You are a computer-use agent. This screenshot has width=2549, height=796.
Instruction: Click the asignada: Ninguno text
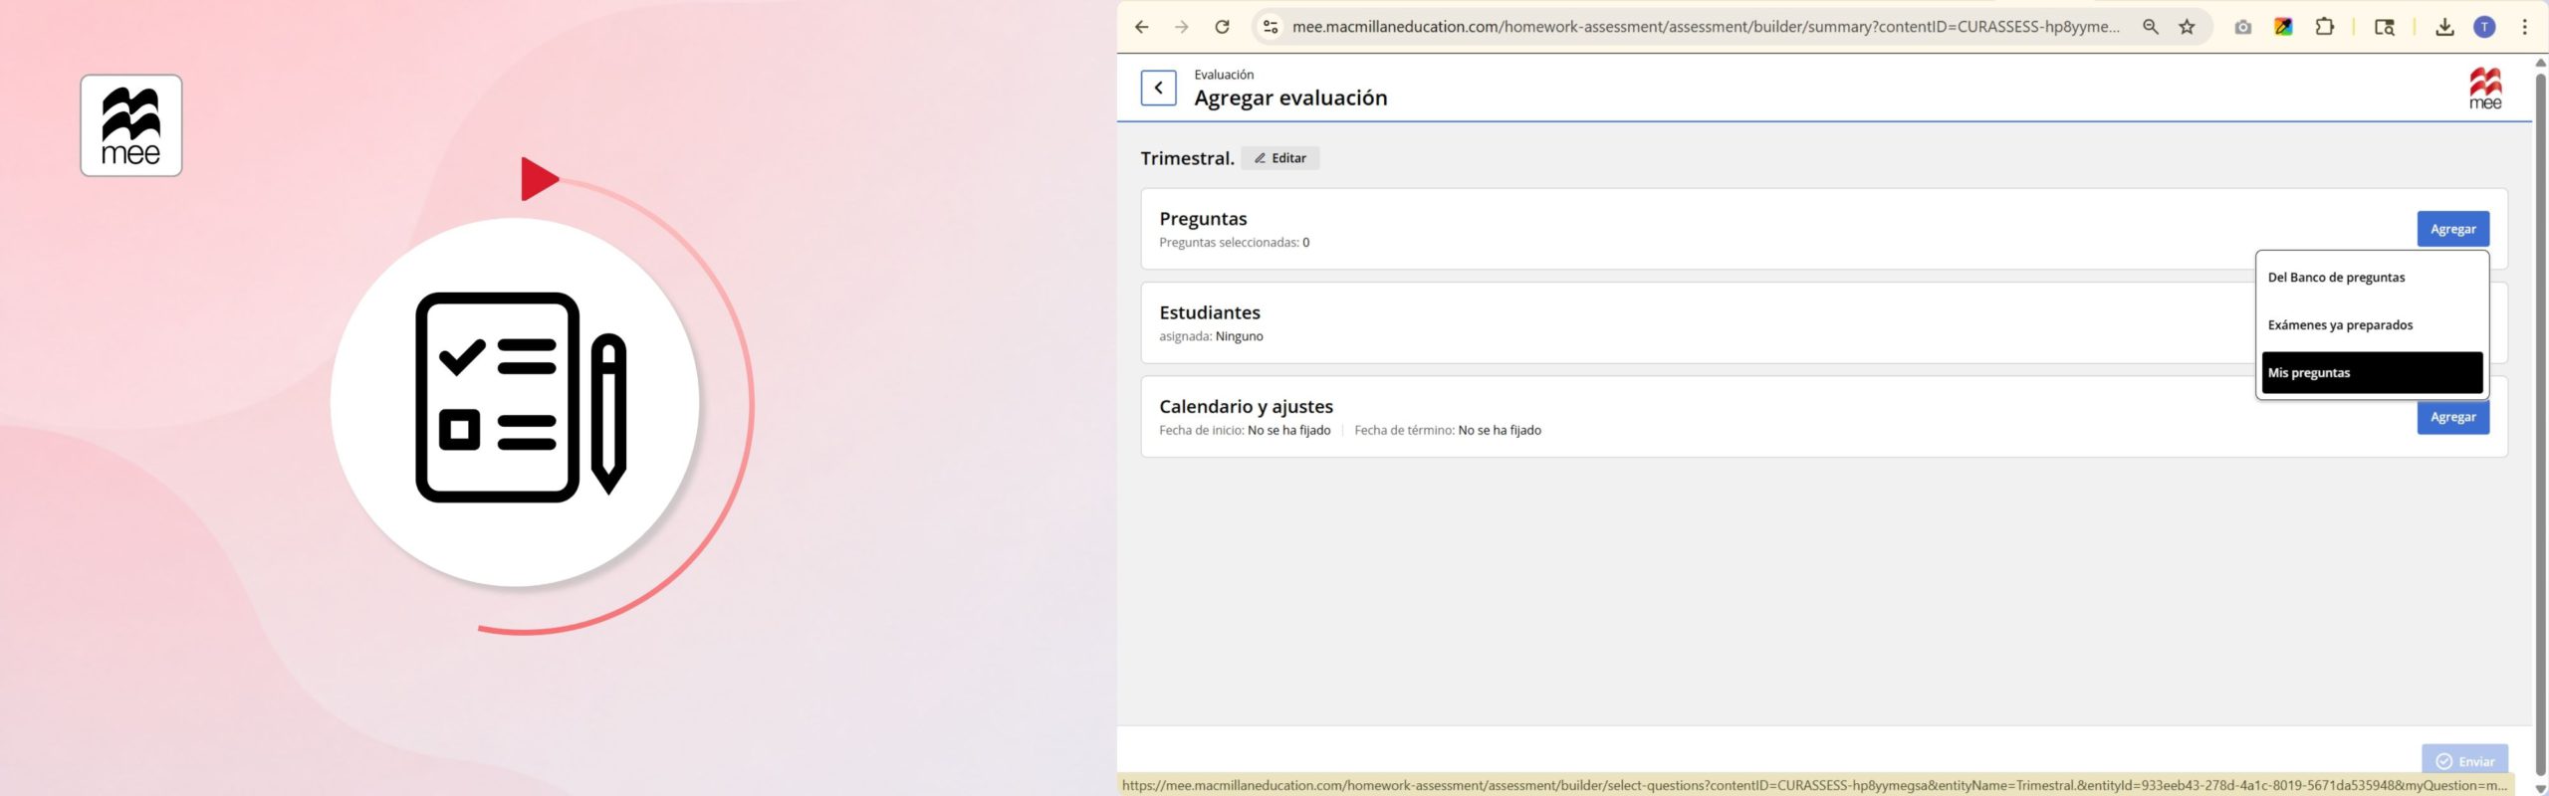[x=1211, y=336]
